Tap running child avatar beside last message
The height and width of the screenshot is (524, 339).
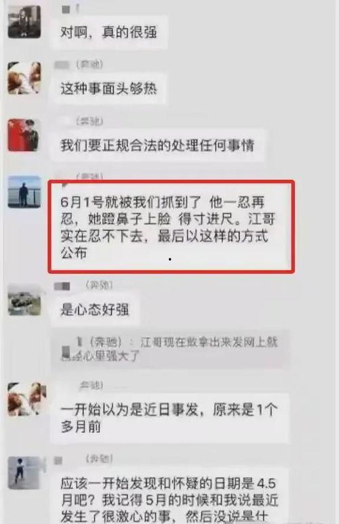(x=26, y=473)
